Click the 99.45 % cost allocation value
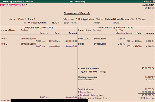 56,22
